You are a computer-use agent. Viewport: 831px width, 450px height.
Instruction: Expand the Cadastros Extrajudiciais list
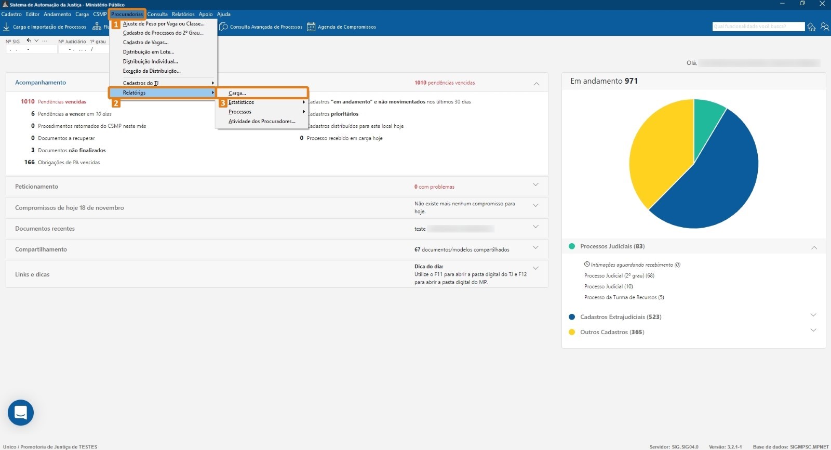(813, 315)
